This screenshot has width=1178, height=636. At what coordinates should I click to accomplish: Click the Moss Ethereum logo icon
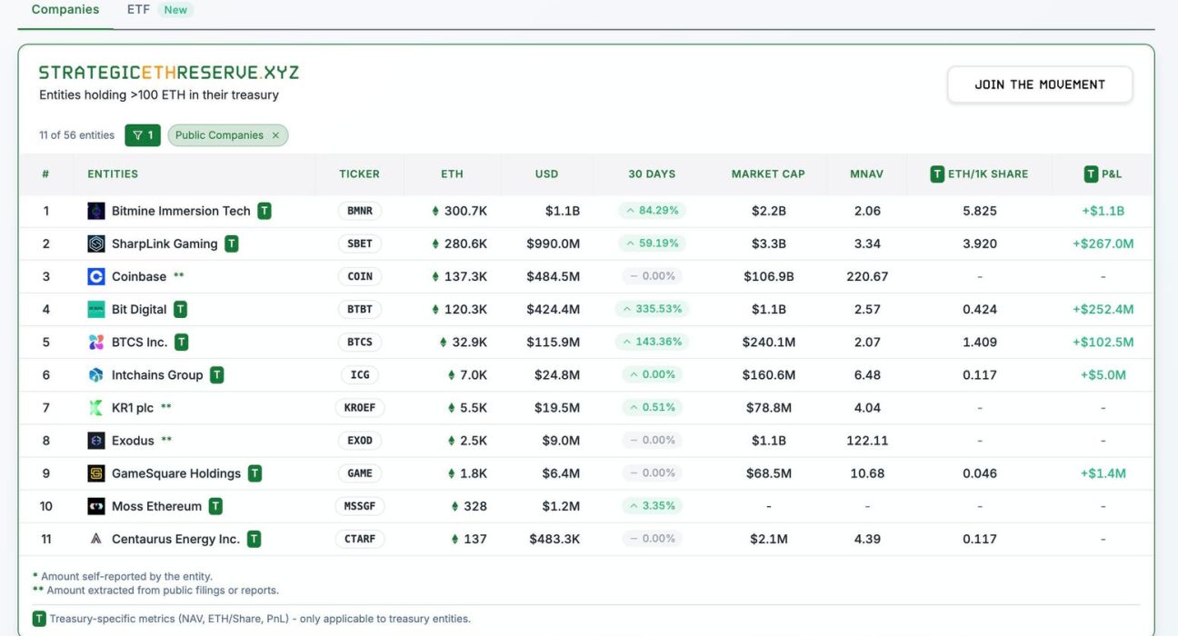click(96, 506)
